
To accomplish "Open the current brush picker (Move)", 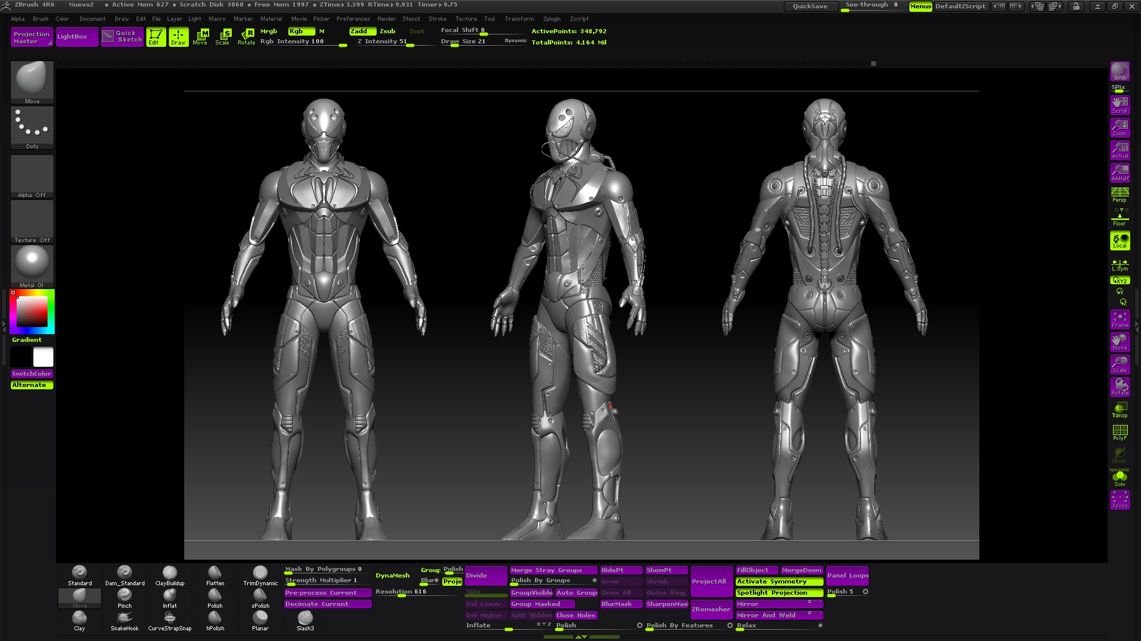I will pyautogui.click(x=32, y=82).
